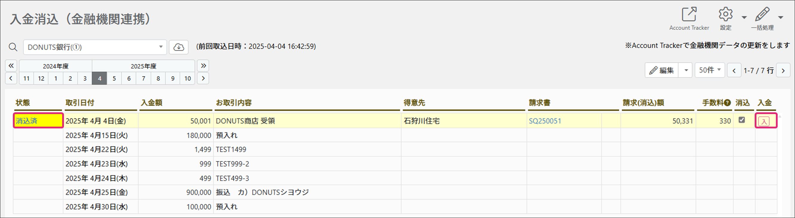Click the cloud download import icon

click(179, 47)
